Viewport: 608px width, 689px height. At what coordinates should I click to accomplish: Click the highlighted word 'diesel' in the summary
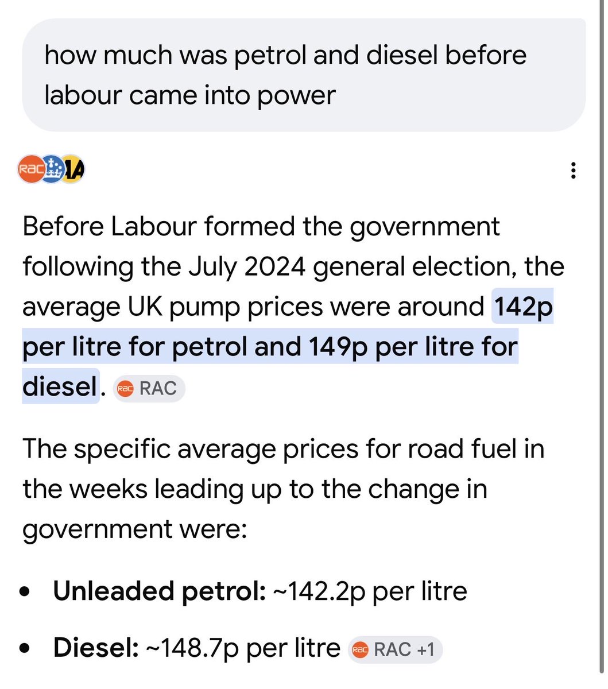60,386
